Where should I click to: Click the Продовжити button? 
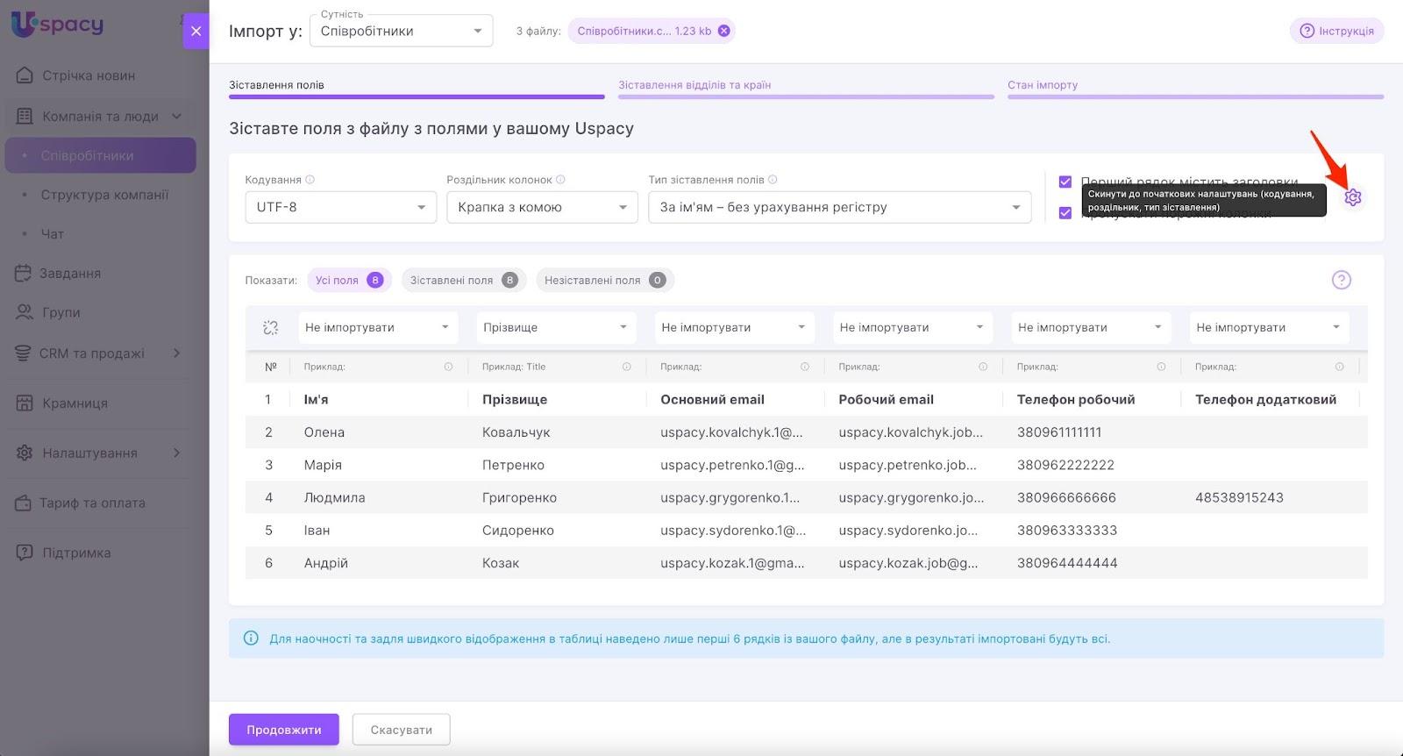point(283,729)
